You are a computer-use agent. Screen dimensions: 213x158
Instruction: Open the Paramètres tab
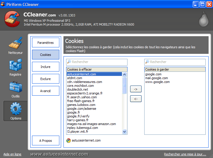pyautogui.click(x=46, y=43)
